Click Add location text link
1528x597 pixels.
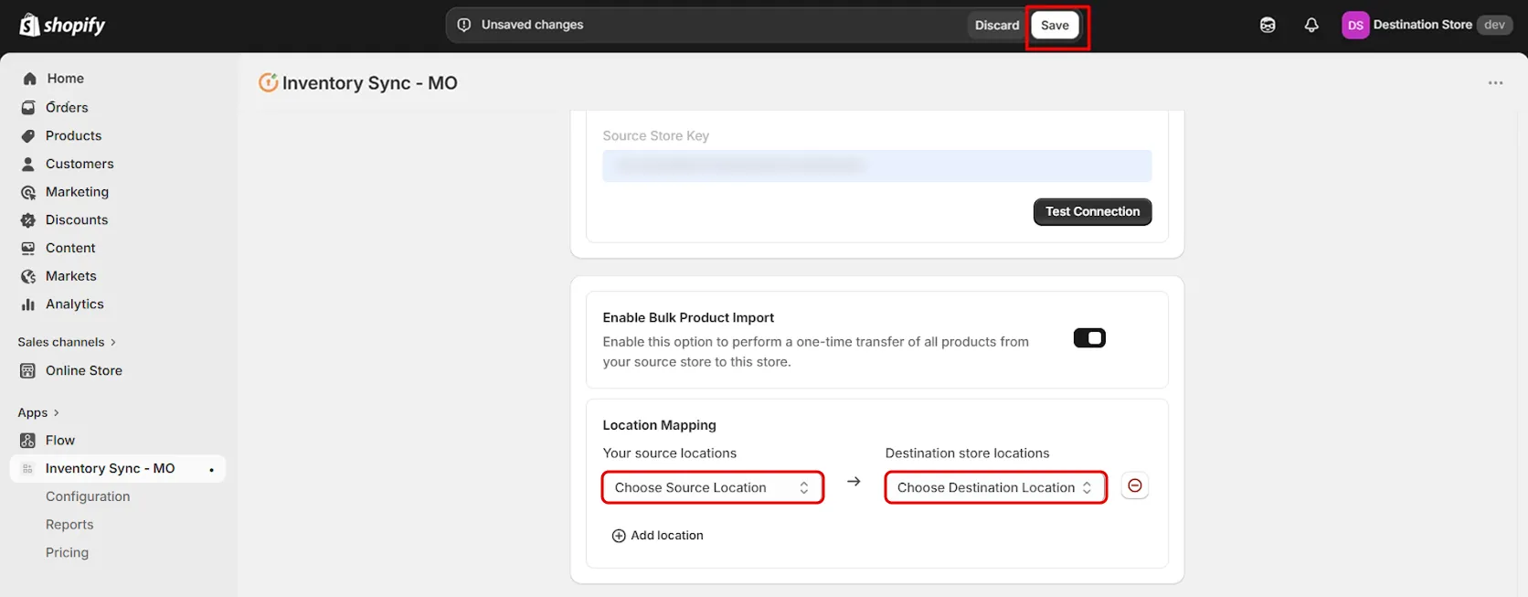667,536
